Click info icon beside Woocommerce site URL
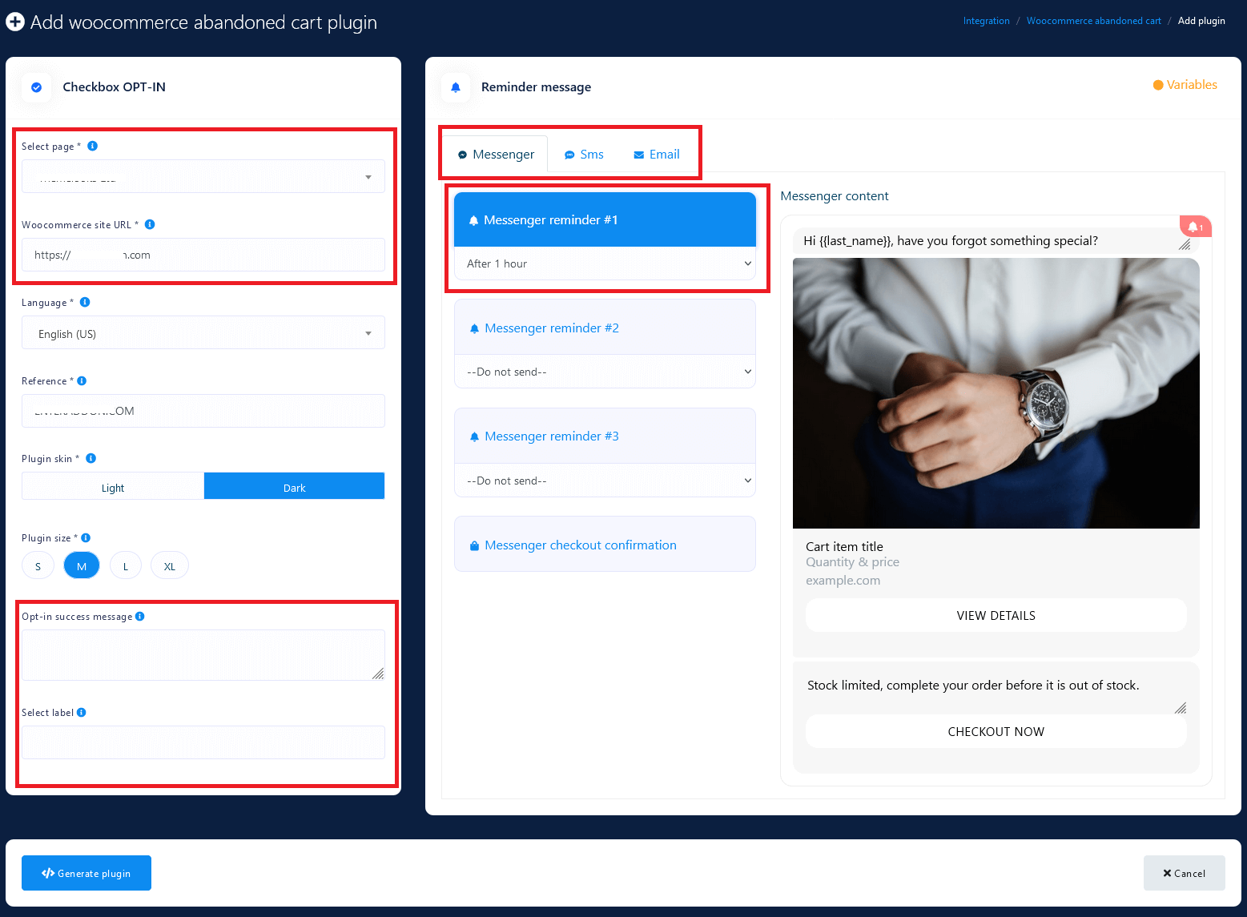The width and height of the screenshot is (1247, 917). 150,224
